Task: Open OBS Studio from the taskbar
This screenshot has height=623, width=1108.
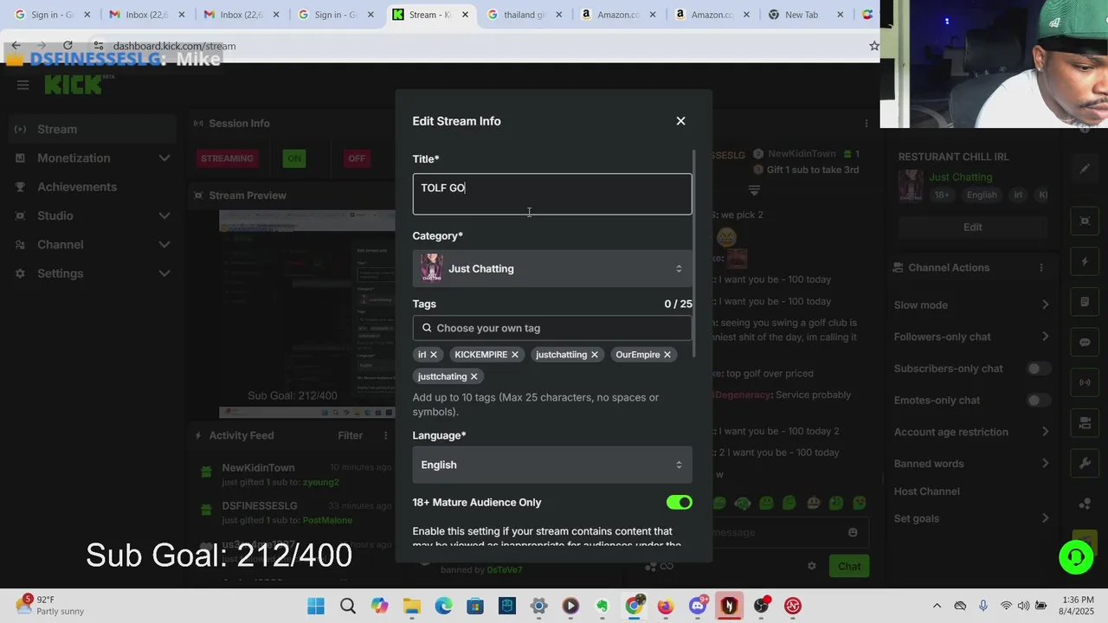Action: 761,607
